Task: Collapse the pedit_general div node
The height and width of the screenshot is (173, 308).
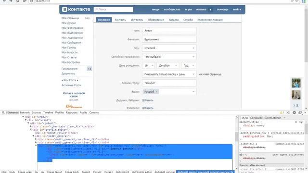Action: (33, 136)
